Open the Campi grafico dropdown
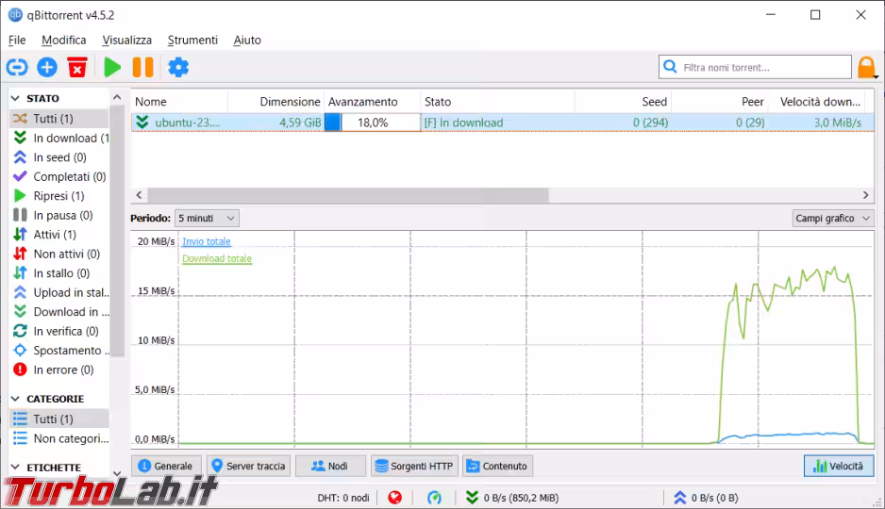885x509 pixels. coord(833,218)
